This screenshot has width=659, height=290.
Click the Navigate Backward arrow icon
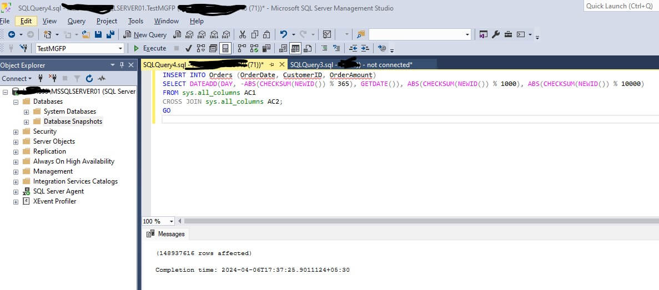click(x=11, y=35)
